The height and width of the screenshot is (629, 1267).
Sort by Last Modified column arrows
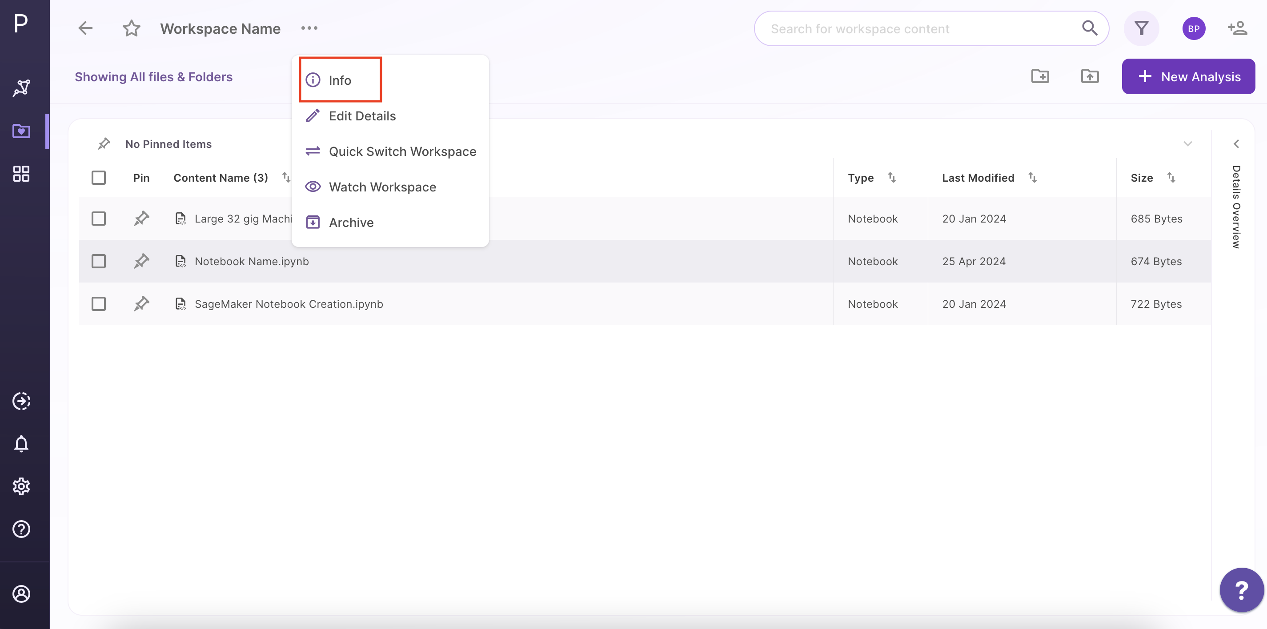(x=1032, y=177)
